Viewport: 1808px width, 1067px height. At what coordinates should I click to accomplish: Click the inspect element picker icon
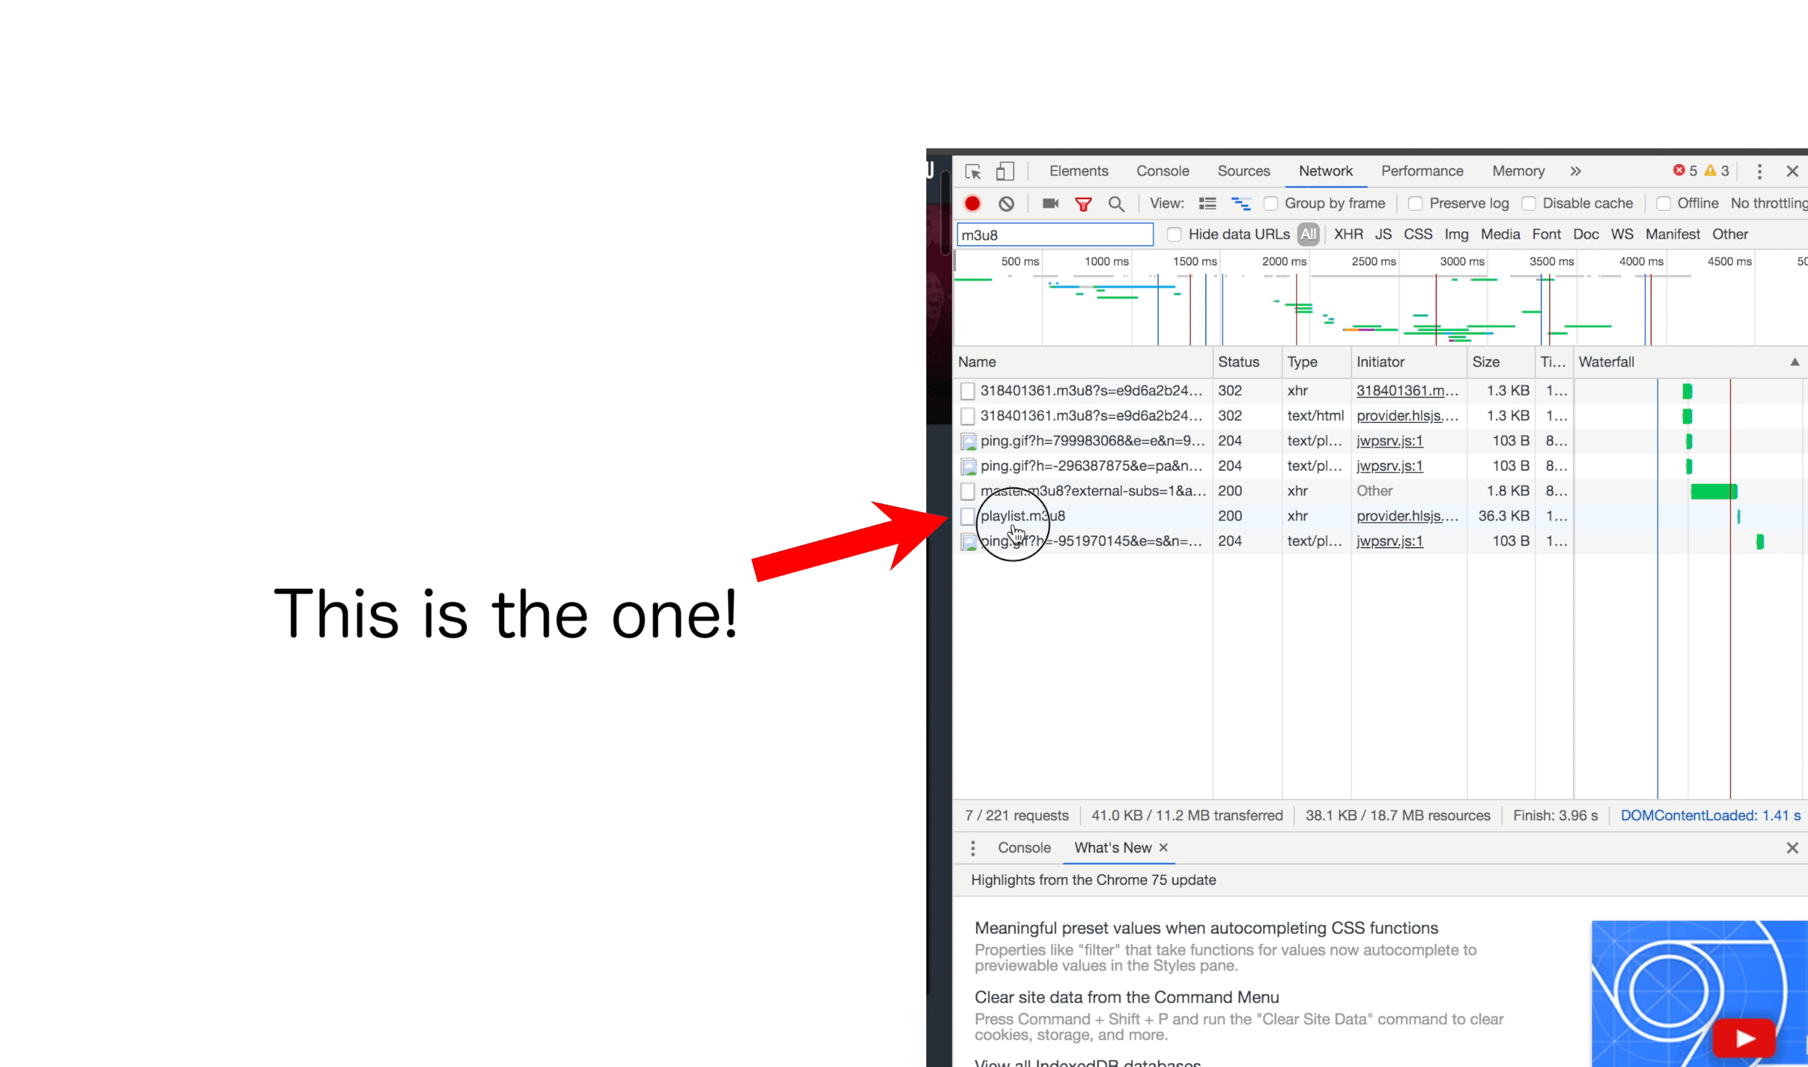click(x=972, y=171)
